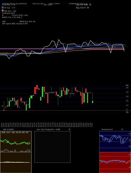
Task: Click the 'MACD: 1.74, 1.76, -0.02 C' line
Action: click(x=12, y=17)
